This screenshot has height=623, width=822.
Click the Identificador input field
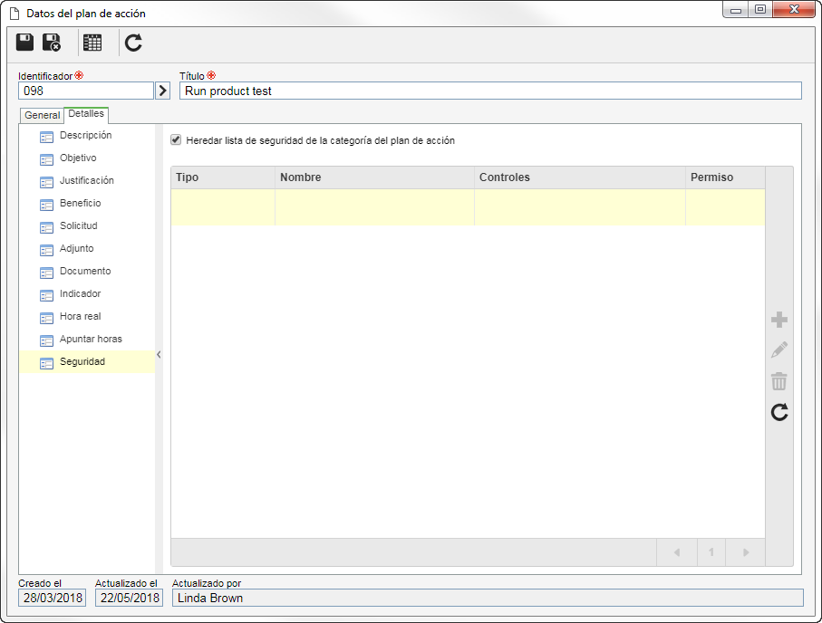pos(86,91)
